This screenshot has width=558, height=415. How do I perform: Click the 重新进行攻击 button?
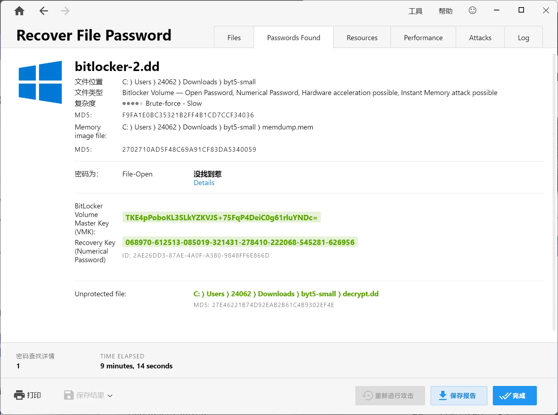click(390, 396)
